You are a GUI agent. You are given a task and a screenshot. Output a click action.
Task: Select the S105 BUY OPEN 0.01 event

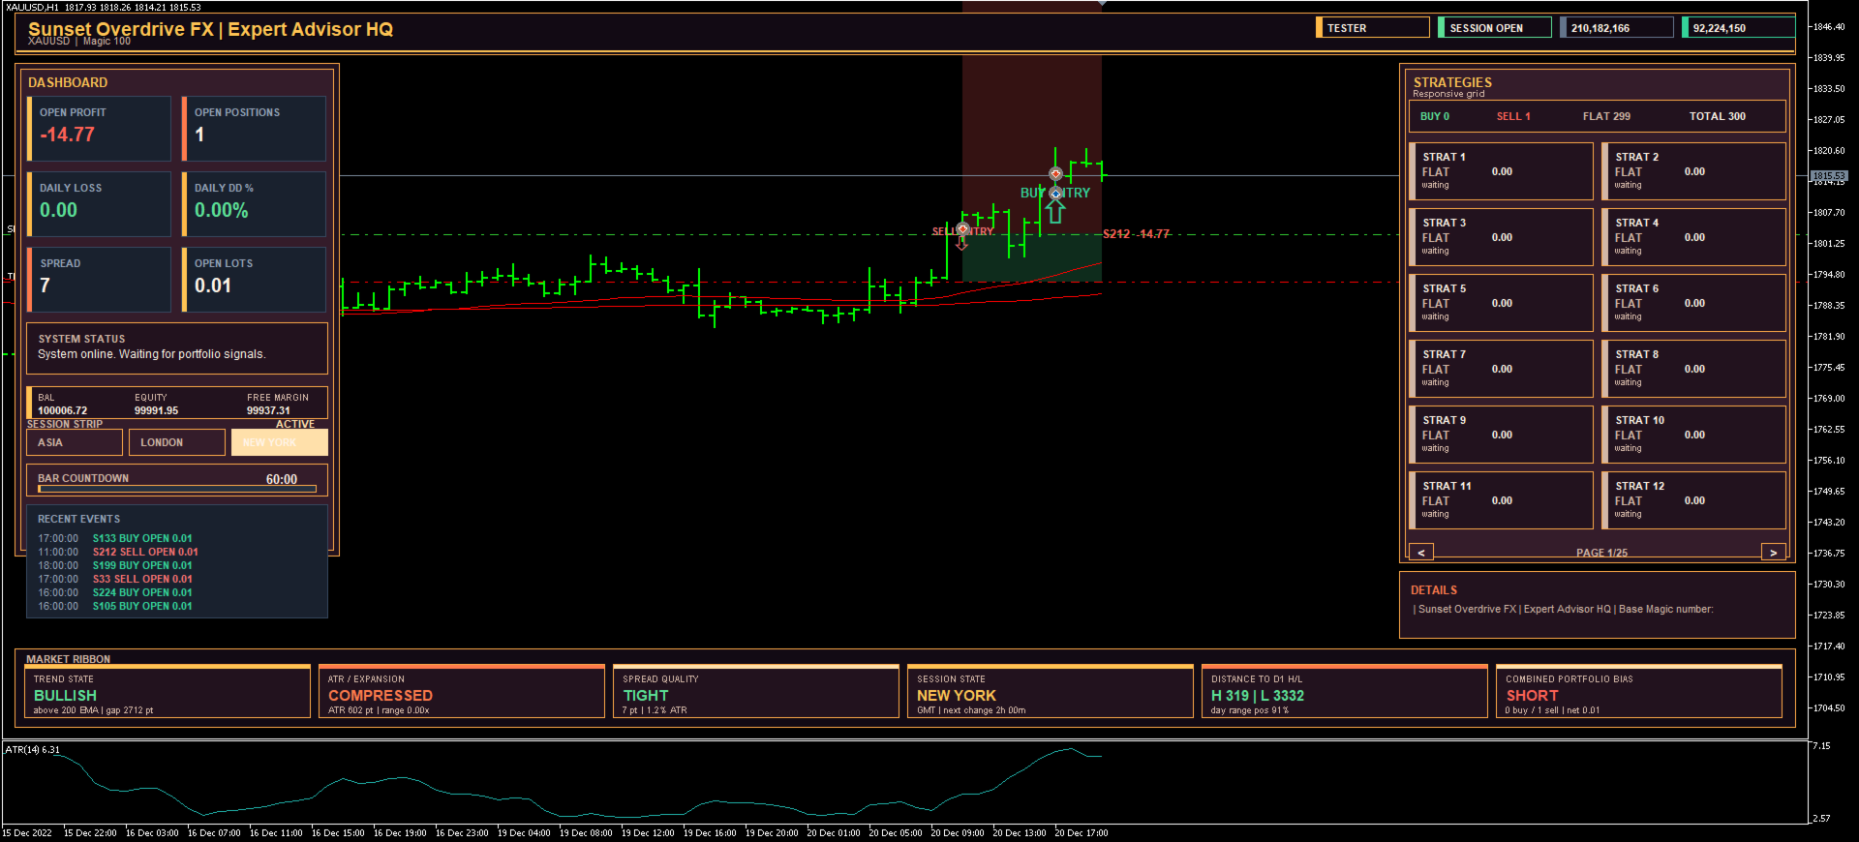click(142, 606)
